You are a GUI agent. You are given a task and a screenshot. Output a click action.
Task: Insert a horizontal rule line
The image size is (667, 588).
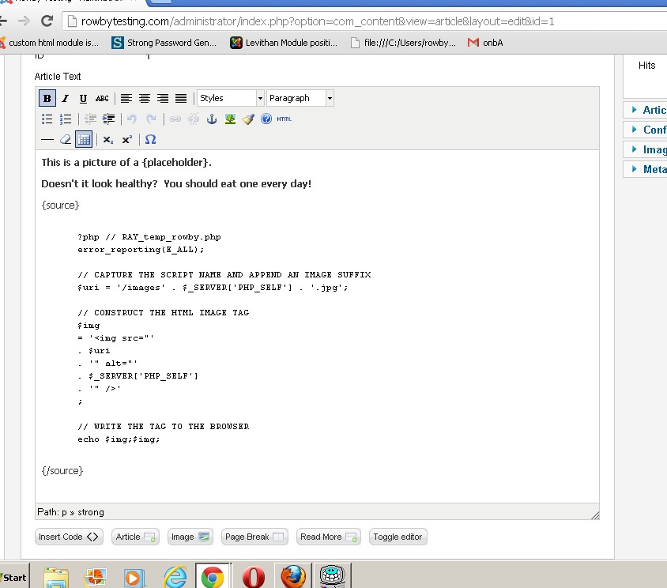click(x=47, y=140)
